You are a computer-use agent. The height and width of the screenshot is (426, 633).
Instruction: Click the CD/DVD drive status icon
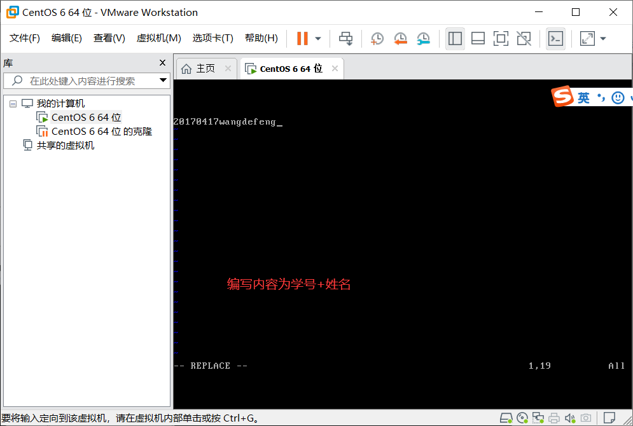pos(522,418)
